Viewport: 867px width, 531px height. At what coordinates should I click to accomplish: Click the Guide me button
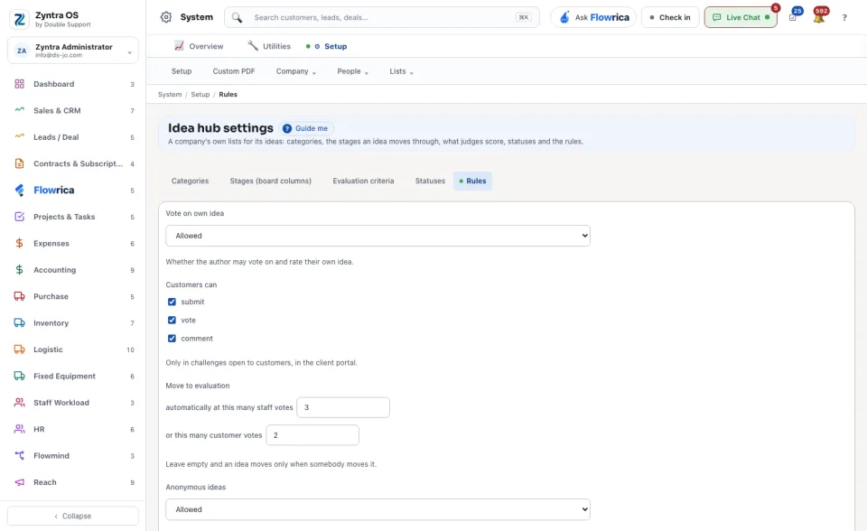(305, 128)
